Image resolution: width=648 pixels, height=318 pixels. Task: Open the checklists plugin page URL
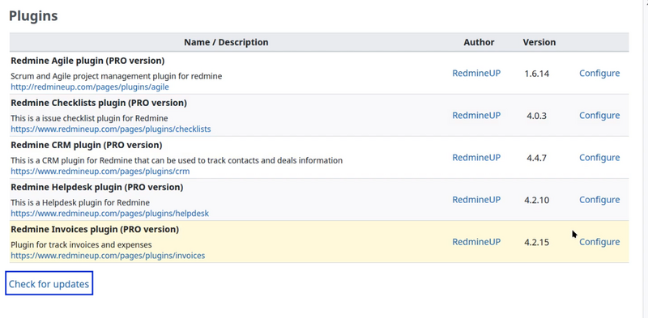pyautogui.click(x=111, y=129)
